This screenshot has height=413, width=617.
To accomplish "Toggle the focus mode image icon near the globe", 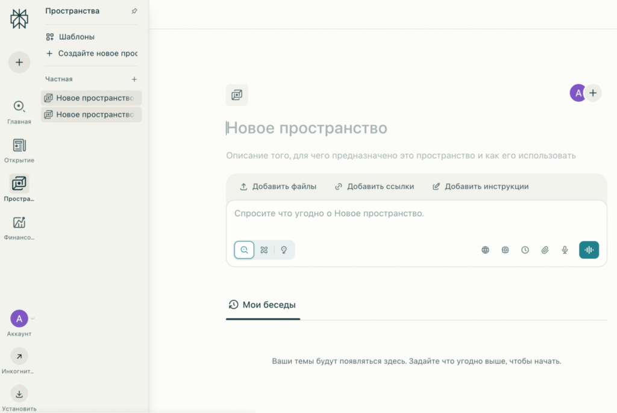I will click(x=505, y=249).
